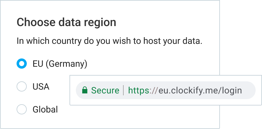Screen dimensions: 262x129
Task: Click the clockify word in URL
Action: pos(187,91)
